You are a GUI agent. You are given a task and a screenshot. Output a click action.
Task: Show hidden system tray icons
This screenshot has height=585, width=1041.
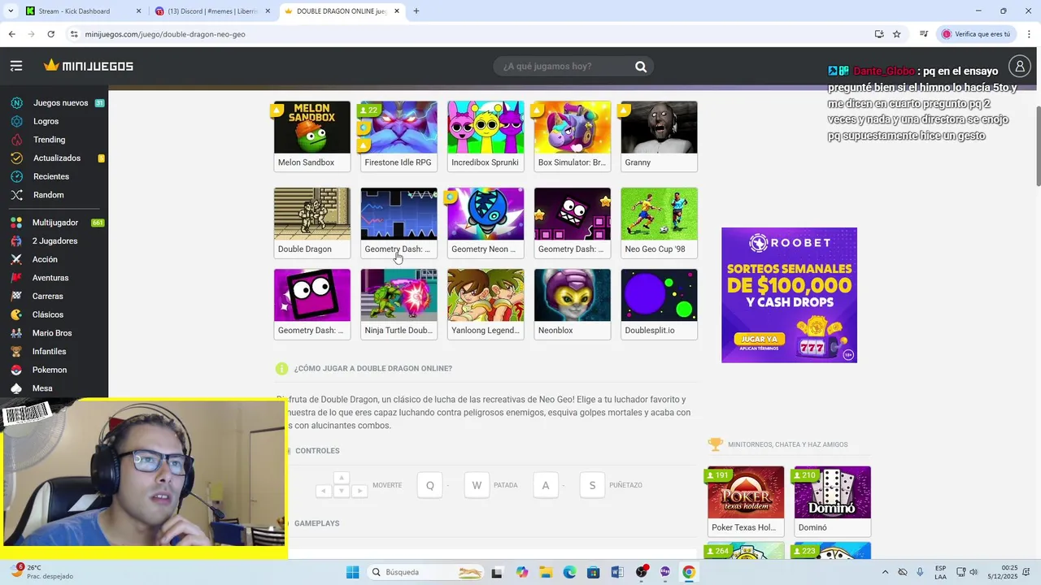[x=886, y=572]
